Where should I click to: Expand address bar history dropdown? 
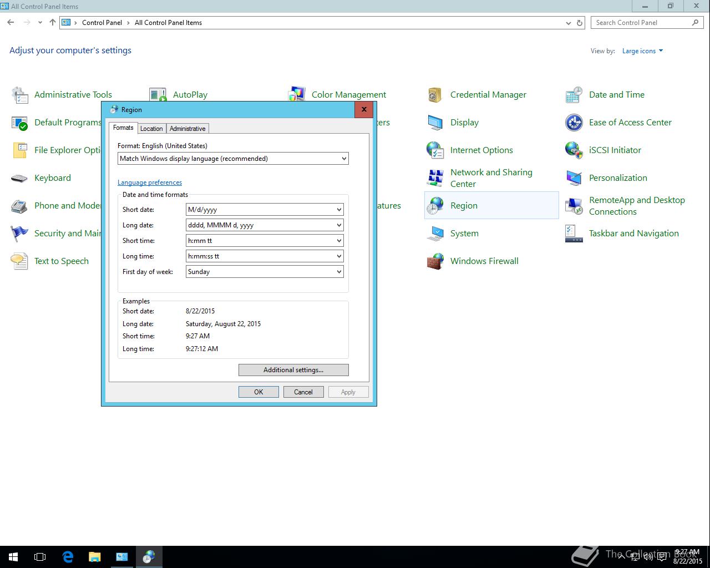pyautogui.click(x=569, y=23)
